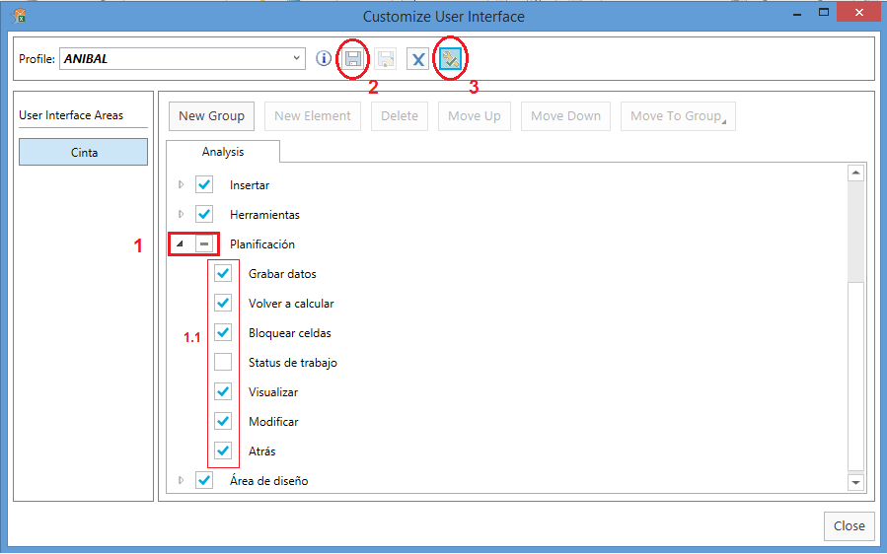Click the apply profile wrench icon
Screen dimensions: 887x554
coord(450,59)
